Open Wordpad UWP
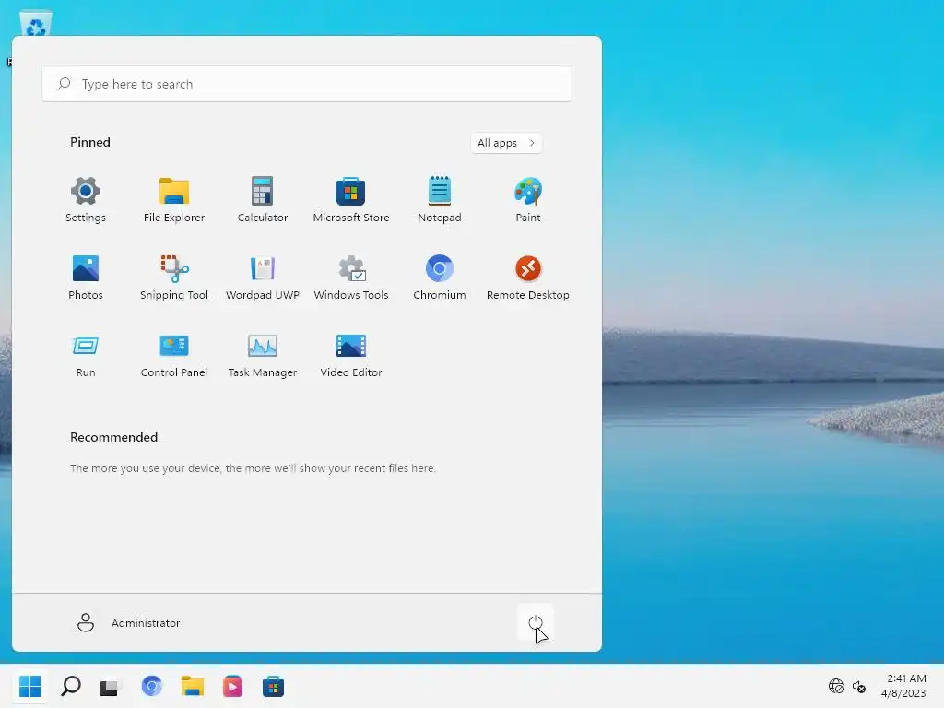Viewport: 944px width, 708px height. click(263, 277)
